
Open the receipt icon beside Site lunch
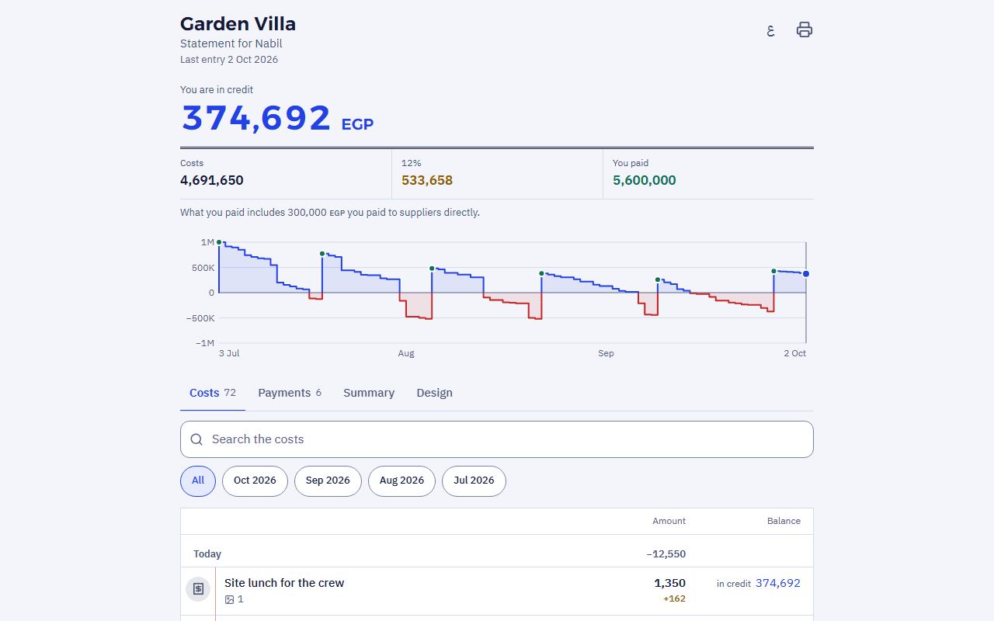198,589
